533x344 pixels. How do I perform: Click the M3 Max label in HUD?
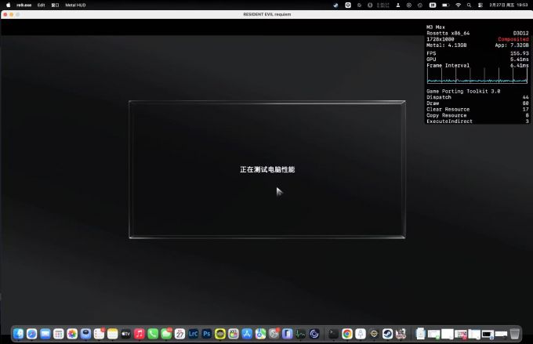pos(436,27)
